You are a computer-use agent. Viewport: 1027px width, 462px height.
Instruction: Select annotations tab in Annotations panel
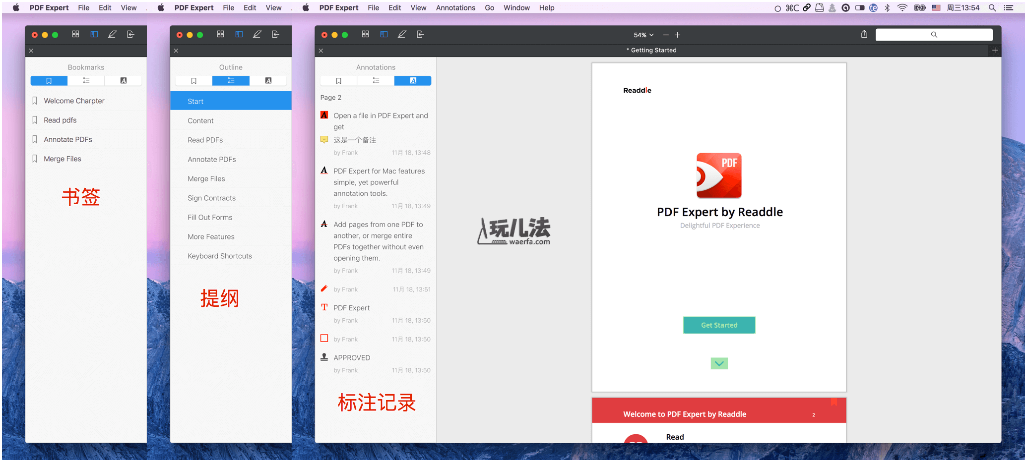click(413, 81)
